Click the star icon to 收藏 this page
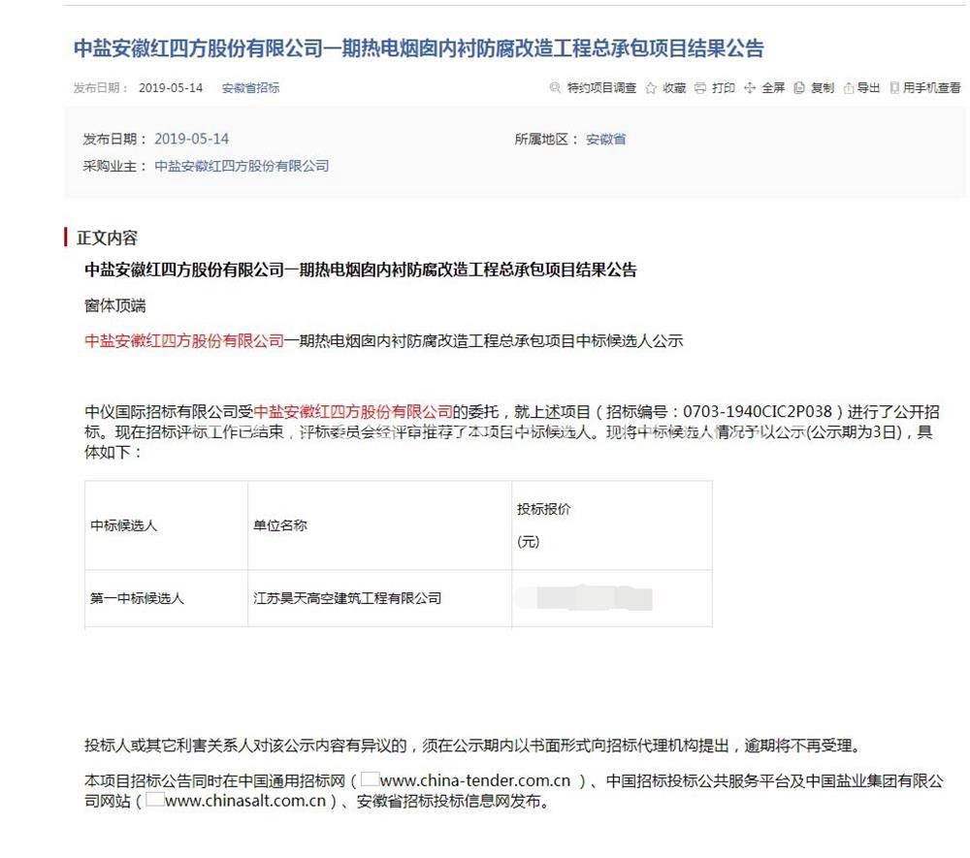Screen dimensions: 970x858 (x=651, y=88)
